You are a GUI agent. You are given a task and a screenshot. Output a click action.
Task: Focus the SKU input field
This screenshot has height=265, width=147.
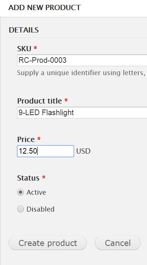82,60
